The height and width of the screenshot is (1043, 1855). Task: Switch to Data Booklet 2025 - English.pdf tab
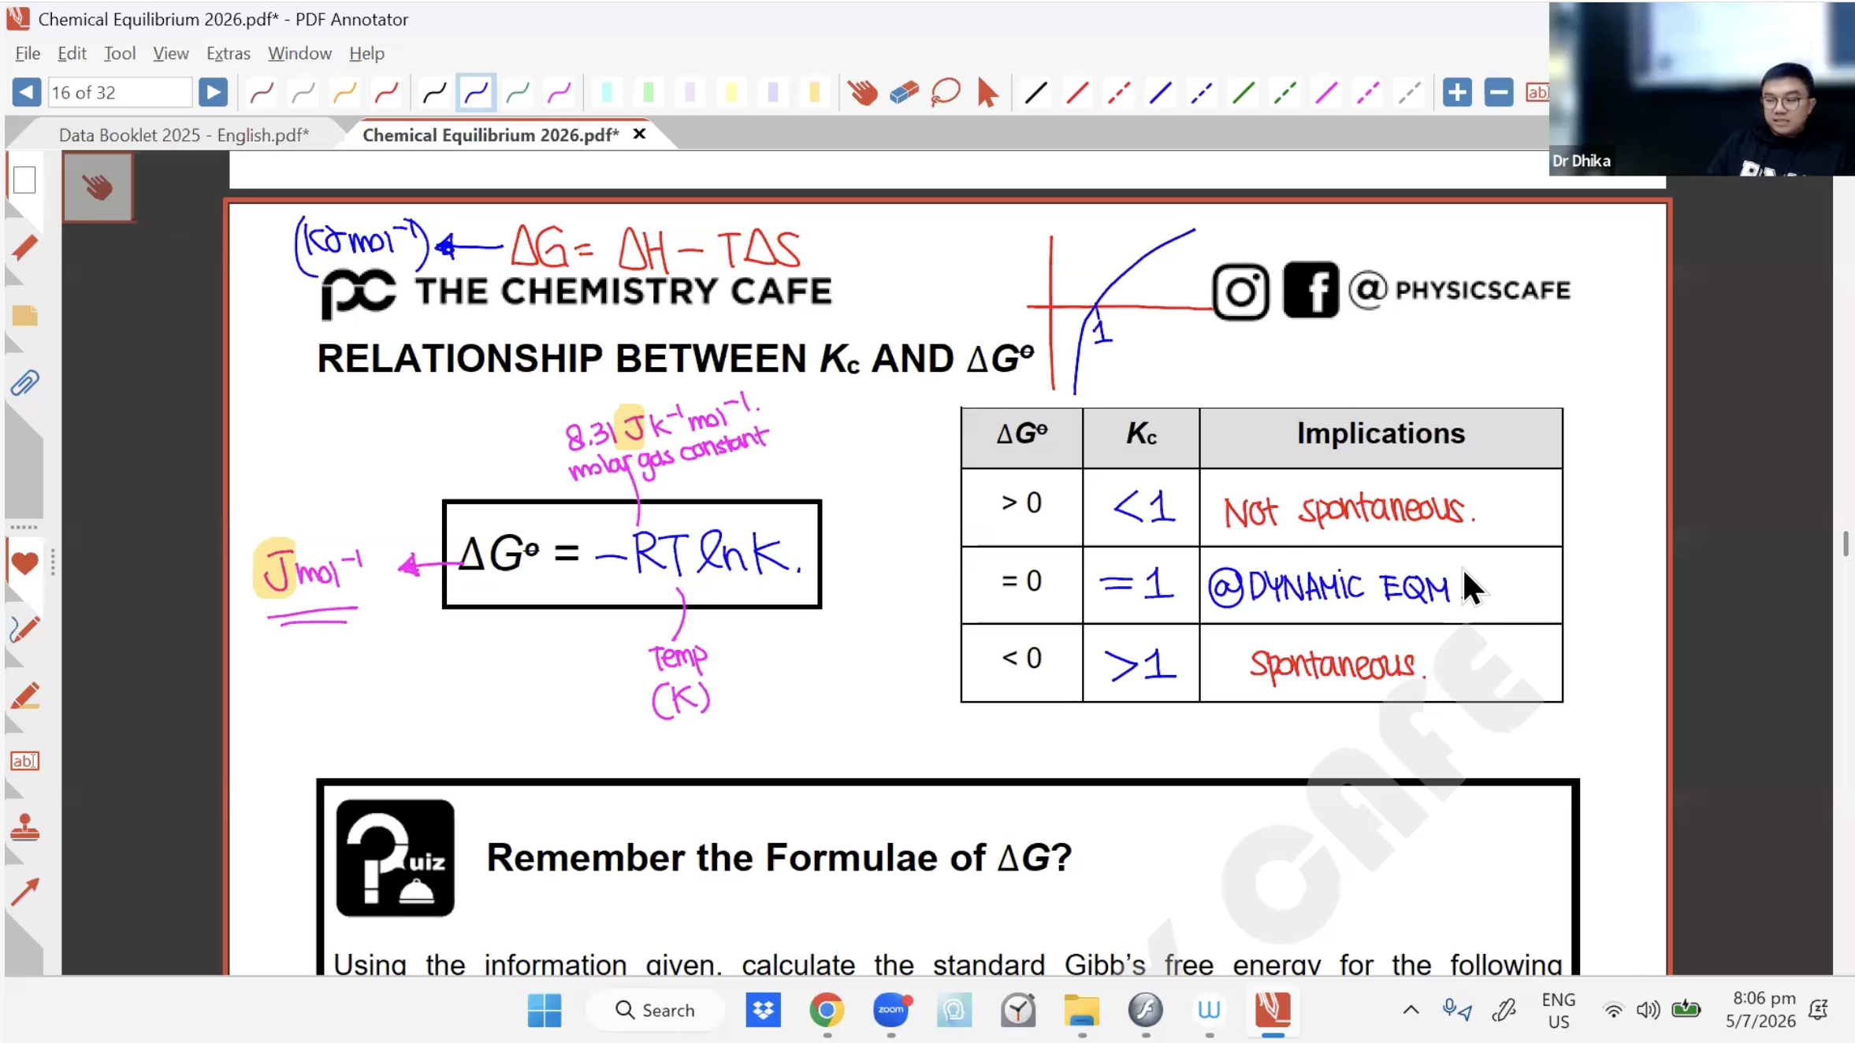coord(184,135)
